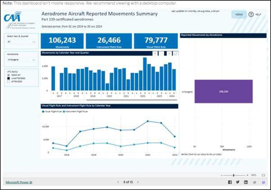
Task: Click the Visual Flight Rule legend item
Action: (53, 111)
